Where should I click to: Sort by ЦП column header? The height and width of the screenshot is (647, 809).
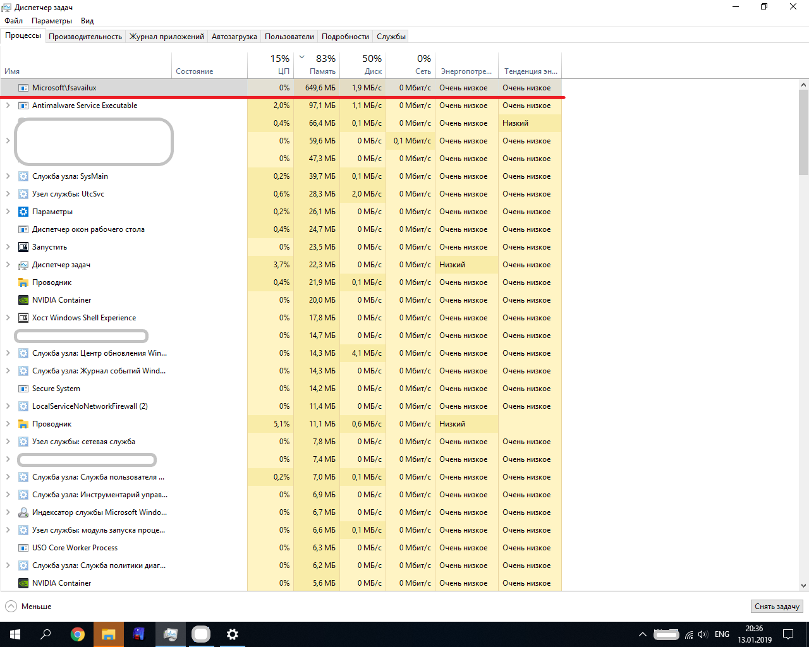[271, 64]
